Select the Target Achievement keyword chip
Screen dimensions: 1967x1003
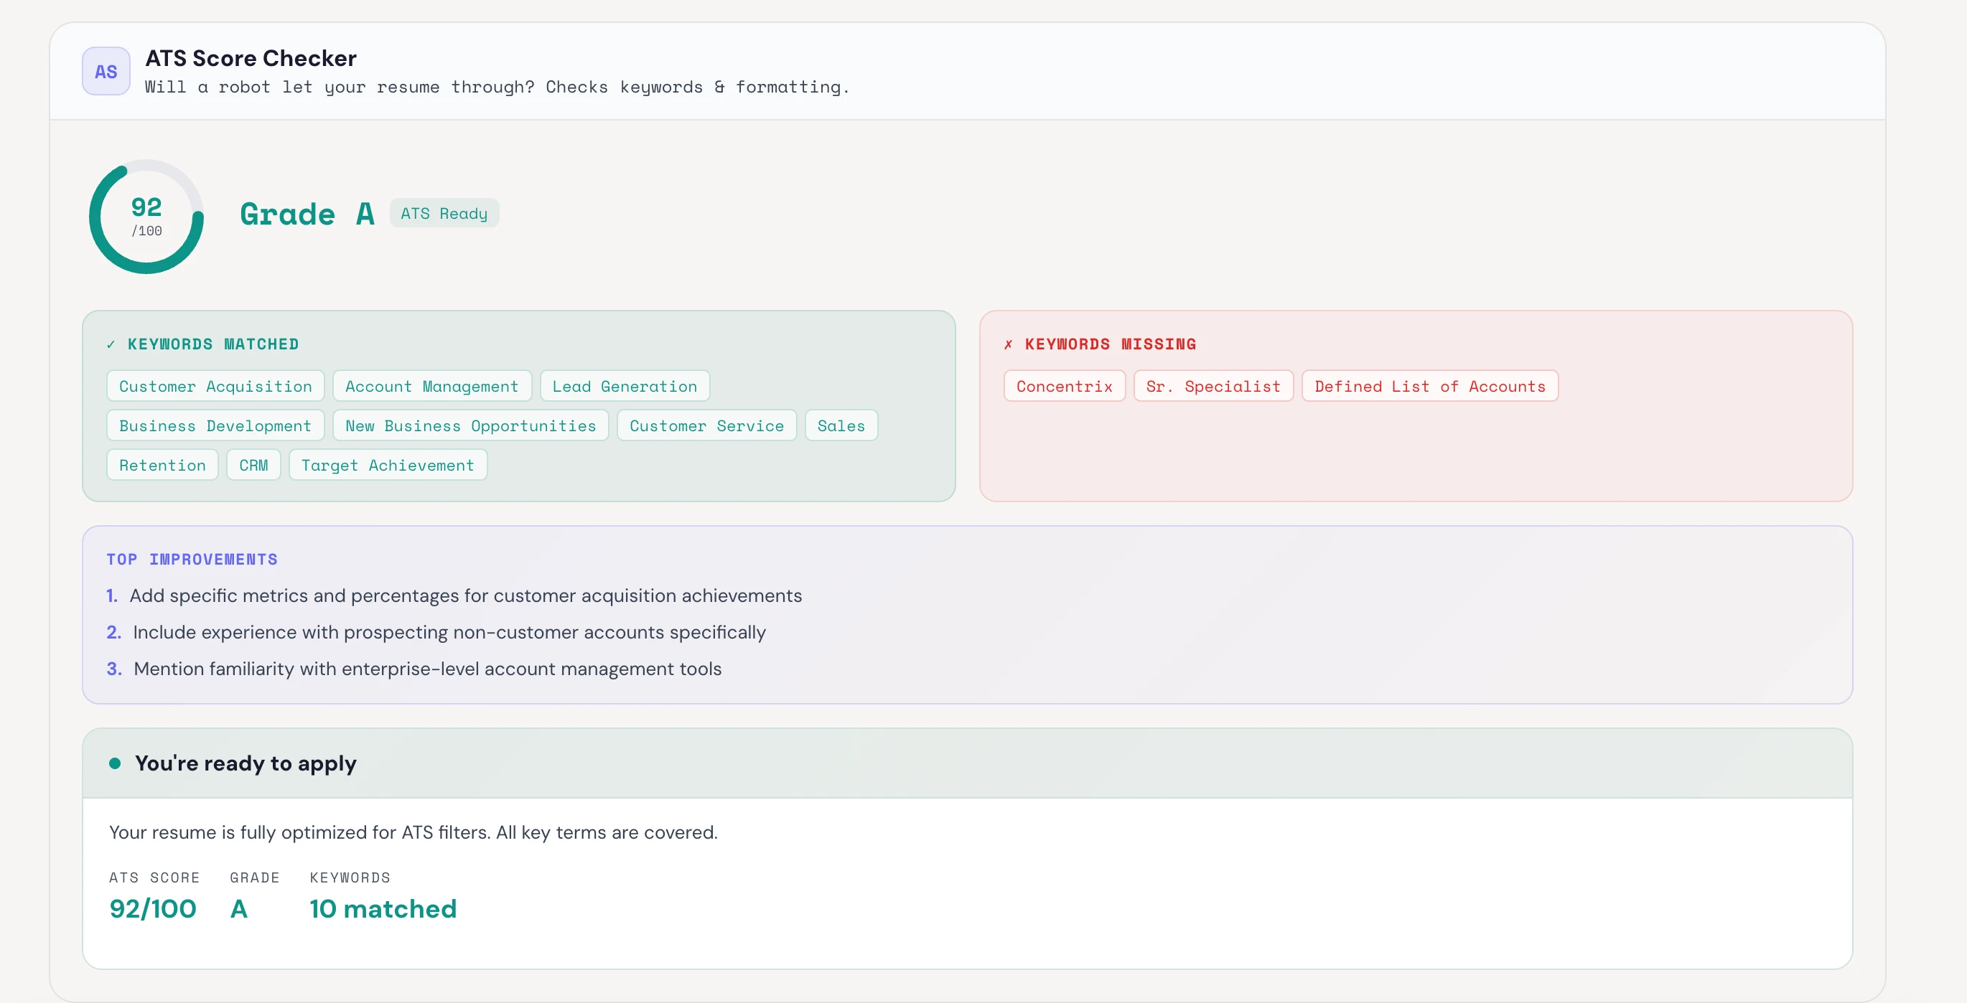(387, 466)
